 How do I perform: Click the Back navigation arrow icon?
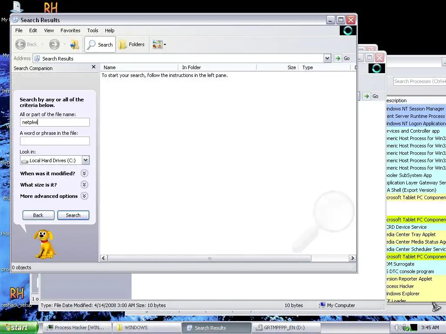coord(20,44)
